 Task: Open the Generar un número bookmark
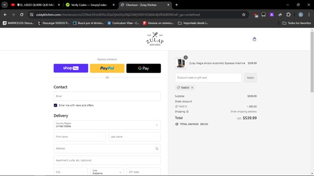coord(158,23)
